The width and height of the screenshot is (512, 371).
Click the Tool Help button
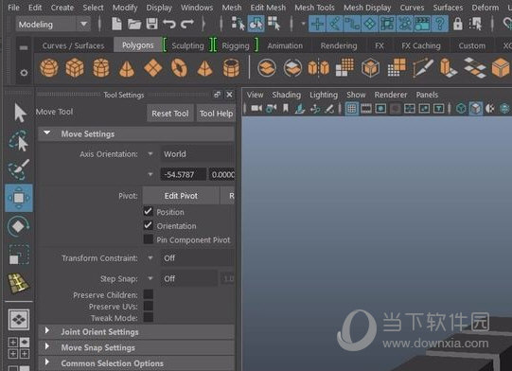click(216, 114)
